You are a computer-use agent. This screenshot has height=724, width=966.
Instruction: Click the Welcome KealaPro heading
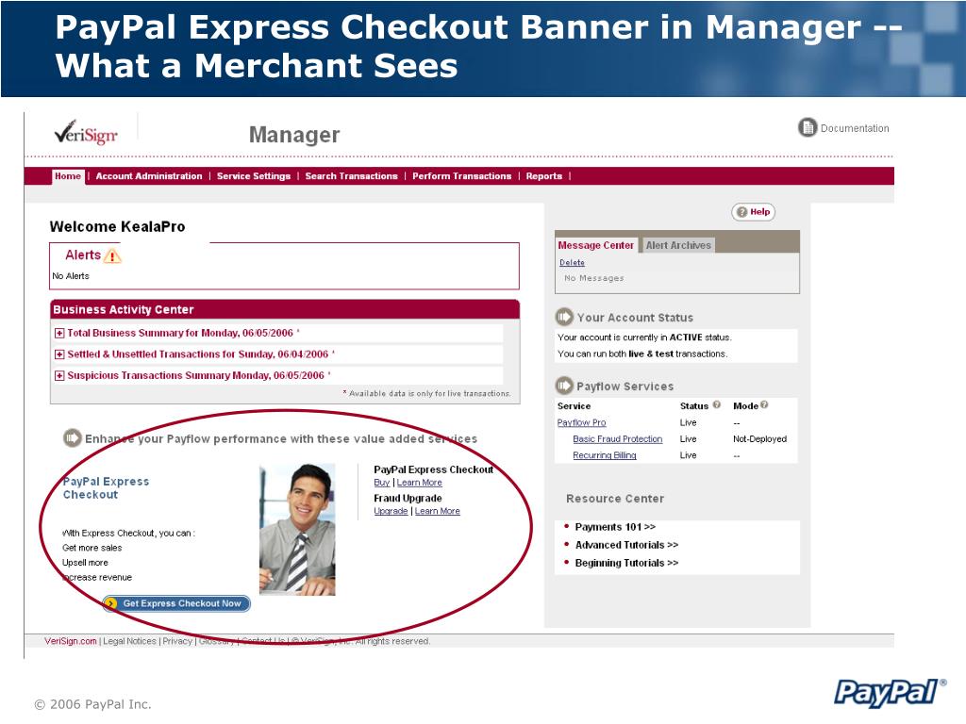click(117, 226)
